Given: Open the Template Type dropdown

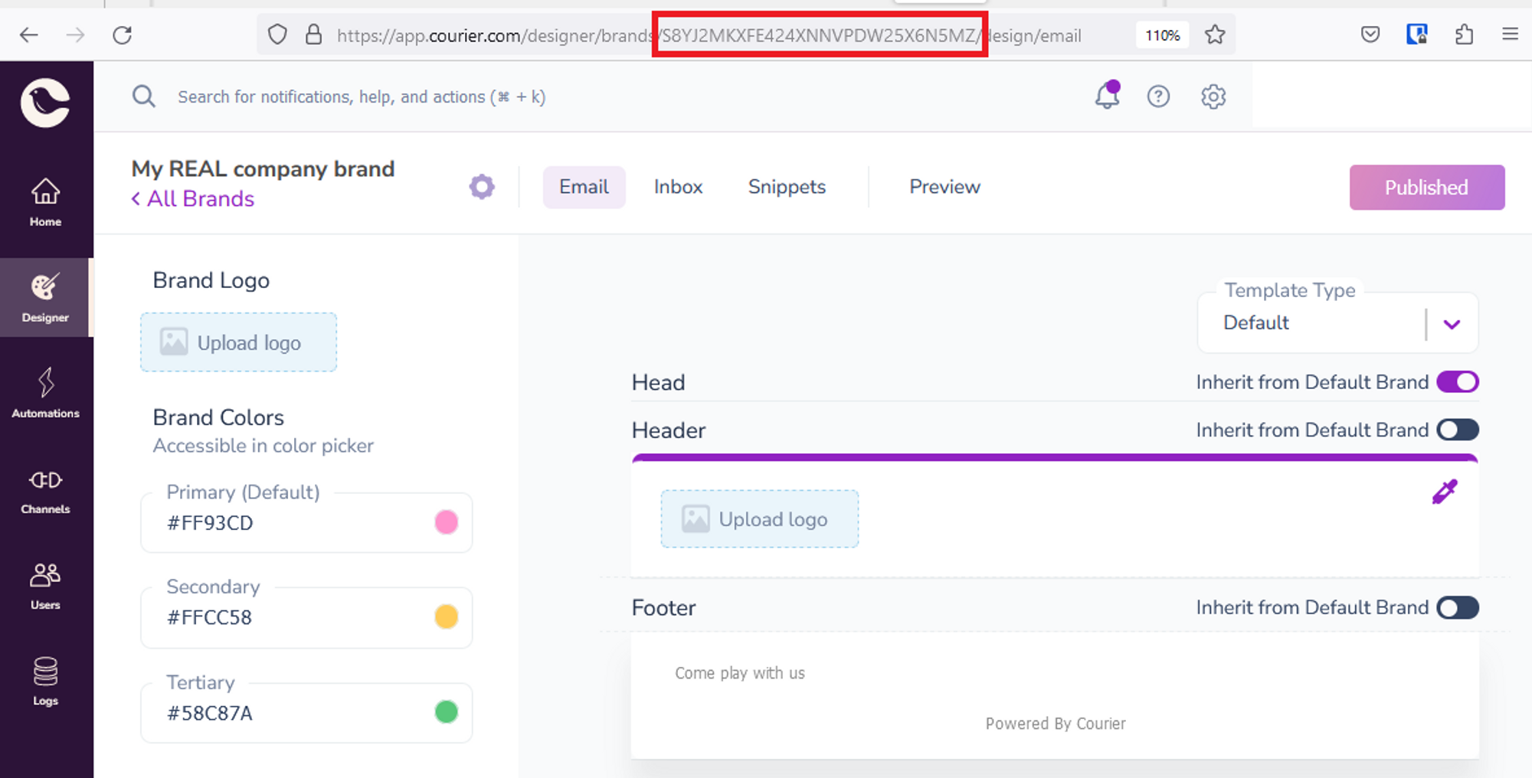Looking at the screenshot, I should coord(1337,323).
